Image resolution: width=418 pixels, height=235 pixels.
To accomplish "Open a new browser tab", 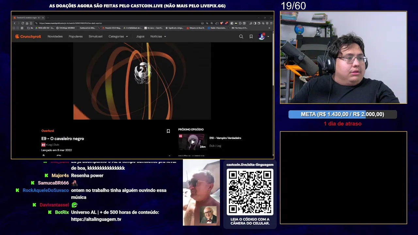I will [x=48, y=18].
